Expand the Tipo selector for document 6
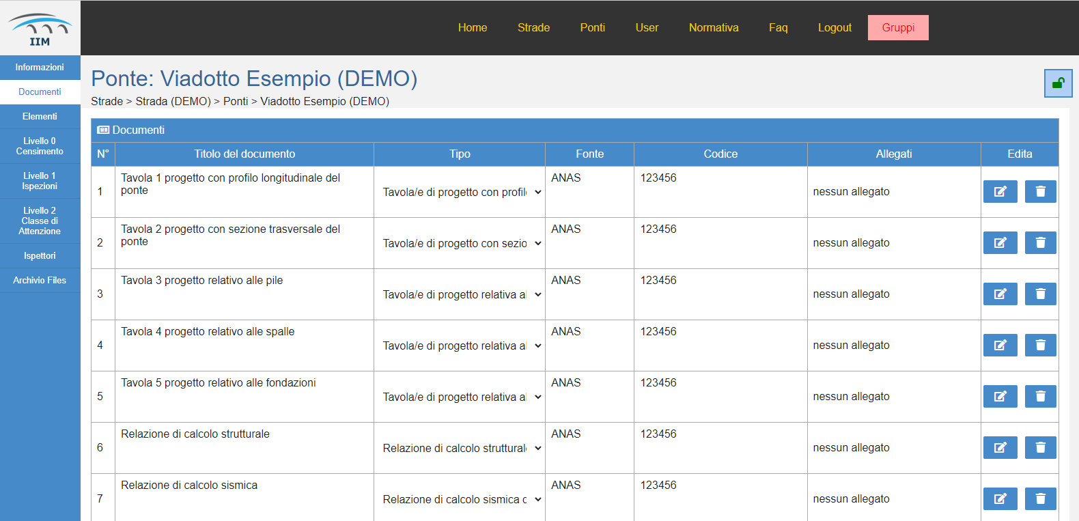This screenshot has width=1079, height=521. (462, 449)
